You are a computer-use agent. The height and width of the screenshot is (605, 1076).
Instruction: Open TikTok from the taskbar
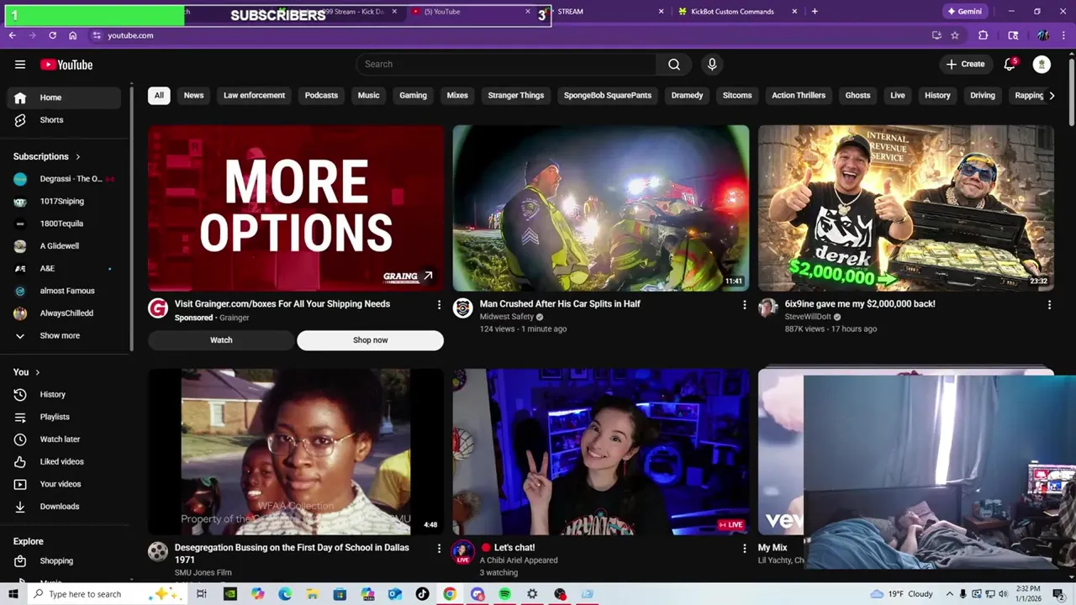[x=422, y=594]
